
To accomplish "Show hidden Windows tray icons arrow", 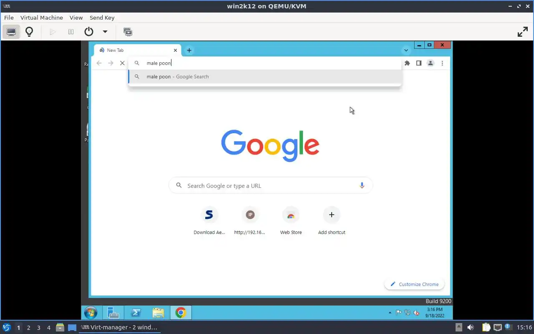I will point(390,312).
